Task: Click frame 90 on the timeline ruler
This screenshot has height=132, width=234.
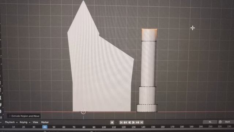Action: coord(94,127)
